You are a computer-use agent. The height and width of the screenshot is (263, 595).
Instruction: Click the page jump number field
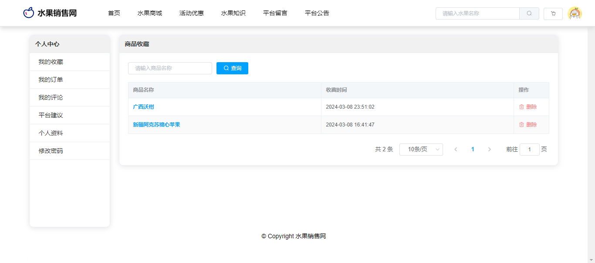529,150
